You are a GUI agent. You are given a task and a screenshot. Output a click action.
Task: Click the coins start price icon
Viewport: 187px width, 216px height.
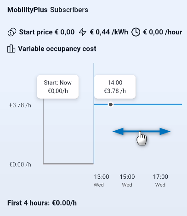point(12,32)
